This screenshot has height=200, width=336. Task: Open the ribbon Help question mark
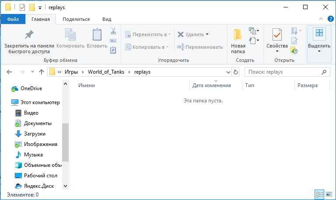(x=330, y=19)
